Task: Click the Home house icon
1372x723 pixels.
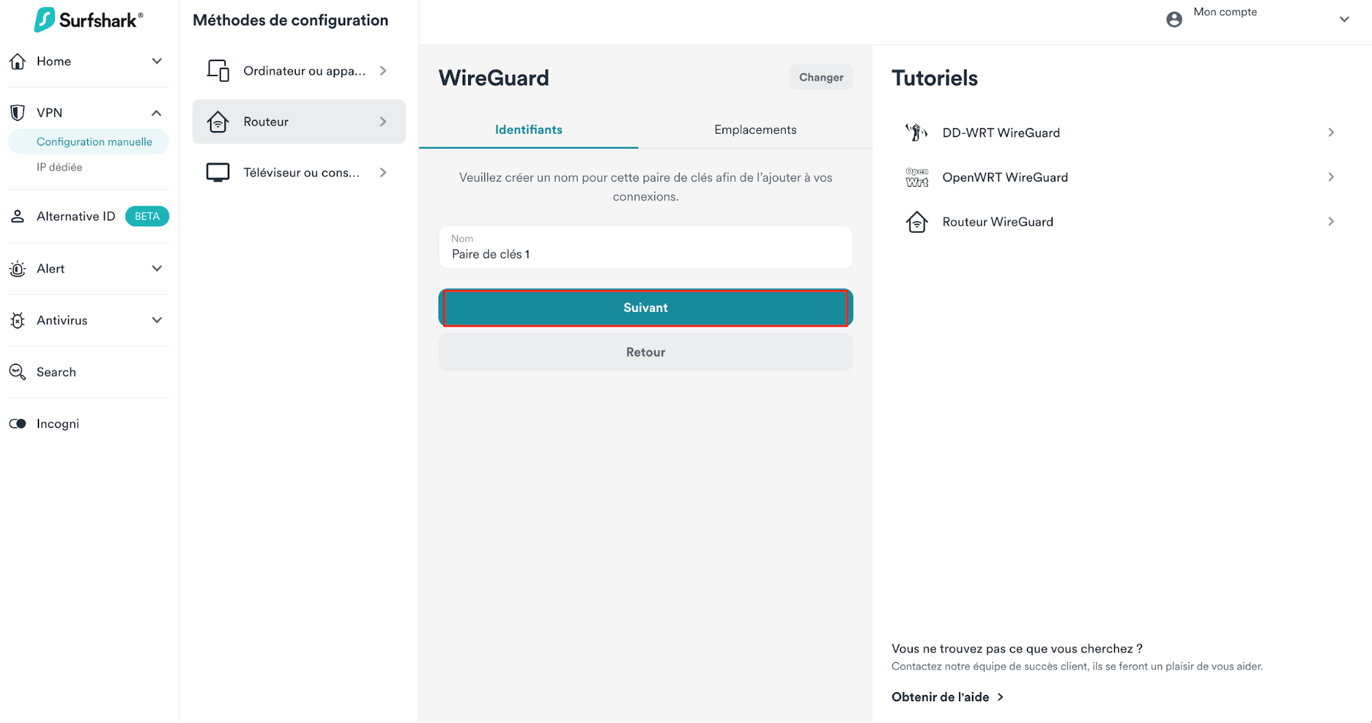Action: pos(18,61)
